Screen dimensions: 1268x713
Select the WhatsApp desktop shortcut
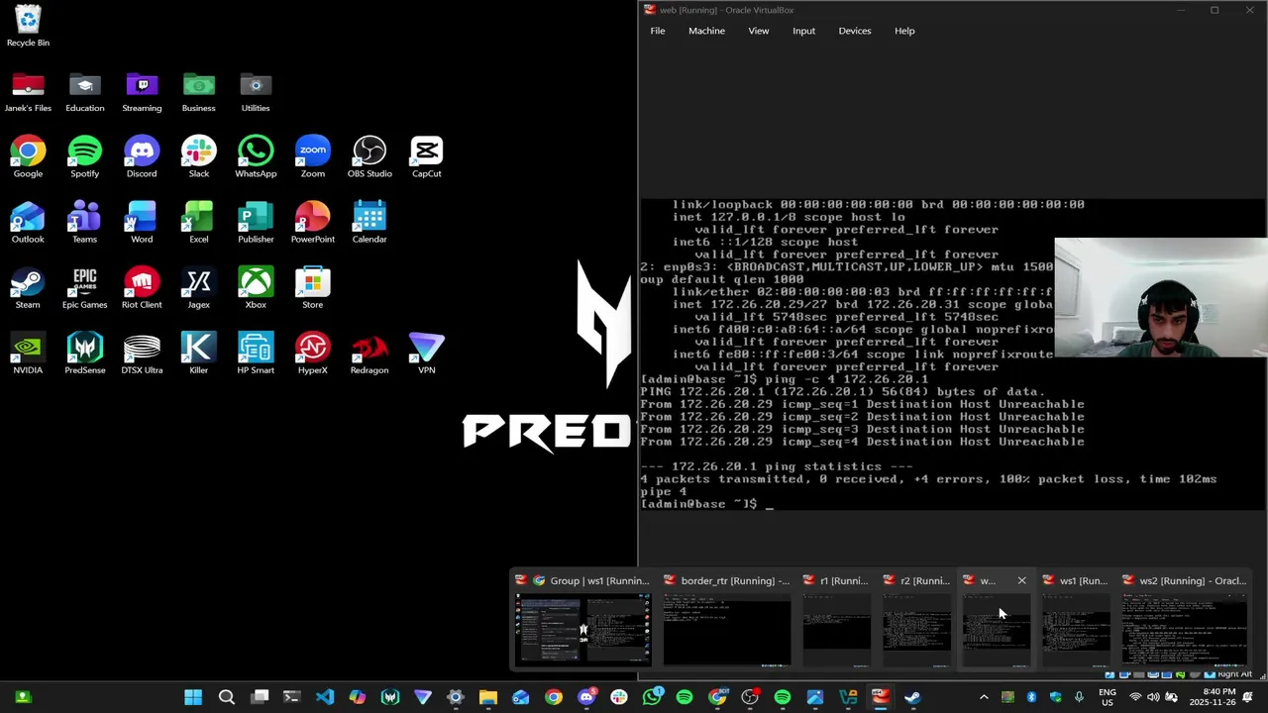(x=256, y=157)
